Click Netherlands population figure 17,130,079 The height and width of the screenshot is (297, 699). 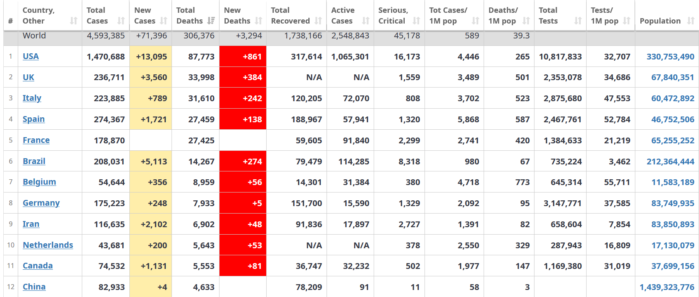pos(673,245)
